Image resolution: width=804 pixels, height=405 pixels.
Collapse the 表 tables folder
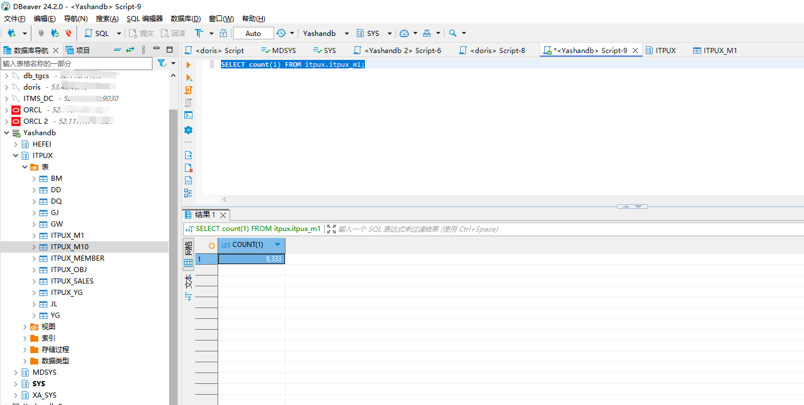25,167
